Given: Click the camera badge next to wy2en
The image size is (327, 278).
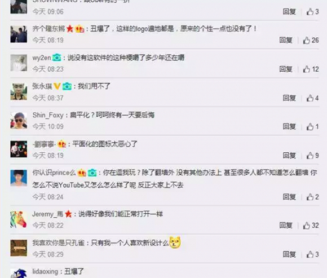Looking at the screenshot, I should (56, 58).
